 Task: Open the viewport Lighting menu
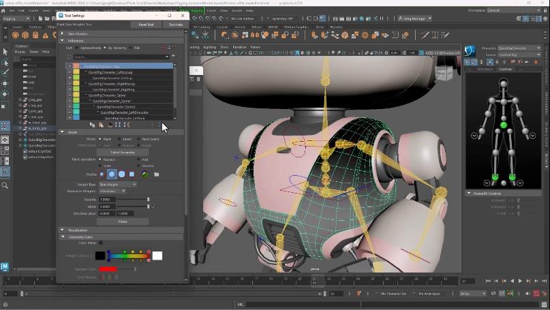click(x=210, y=47)
